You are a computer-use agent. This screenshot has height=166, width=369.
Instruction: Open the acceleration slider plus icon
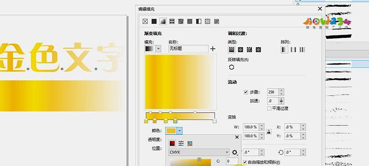(x=281, y=101)
